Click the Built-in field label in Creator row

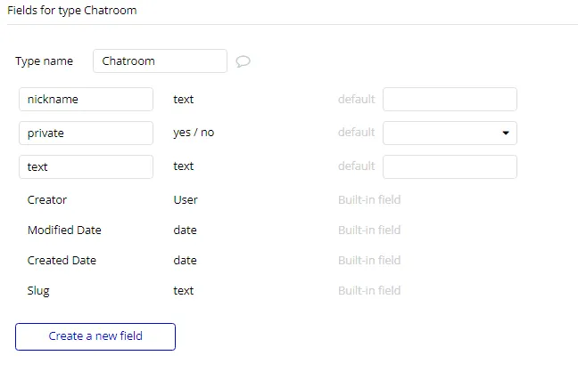(x=369, y=200)
